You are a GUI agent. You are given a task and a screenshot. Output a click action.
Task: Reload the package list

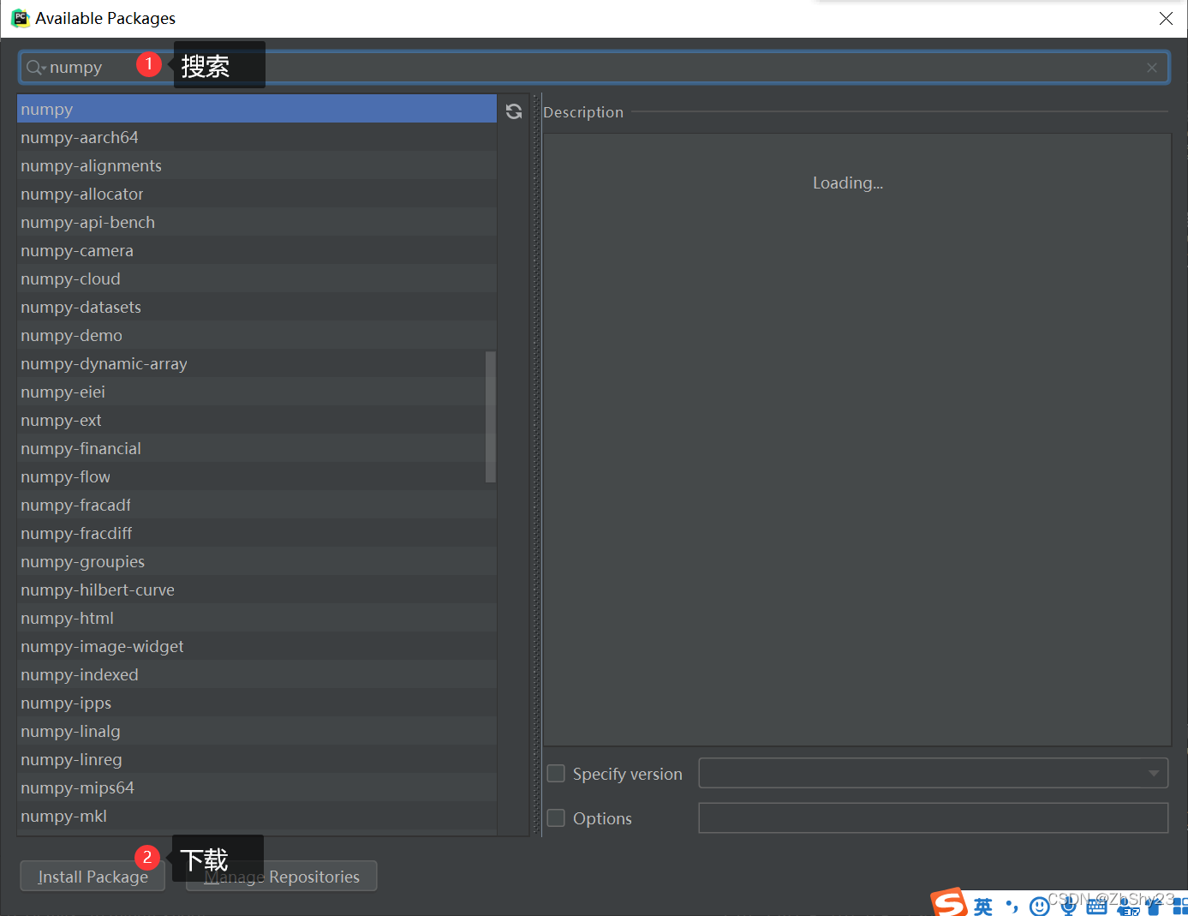coord(514,111)
